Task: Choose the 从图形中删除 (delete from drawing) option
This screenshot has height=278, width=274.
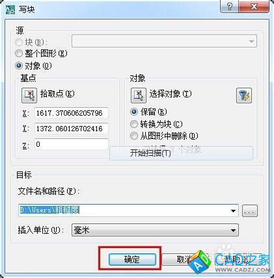Action: pyautogui.click(x=134, y=136)
